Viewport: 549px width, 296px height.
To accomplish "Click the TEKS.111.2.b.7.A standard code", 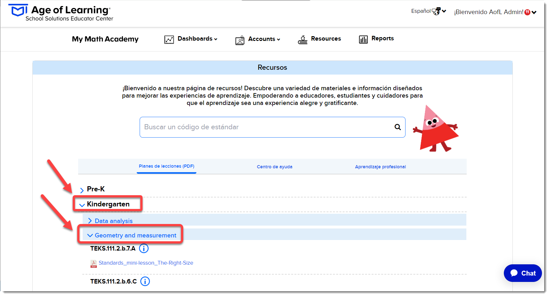I will click(113, 248).
